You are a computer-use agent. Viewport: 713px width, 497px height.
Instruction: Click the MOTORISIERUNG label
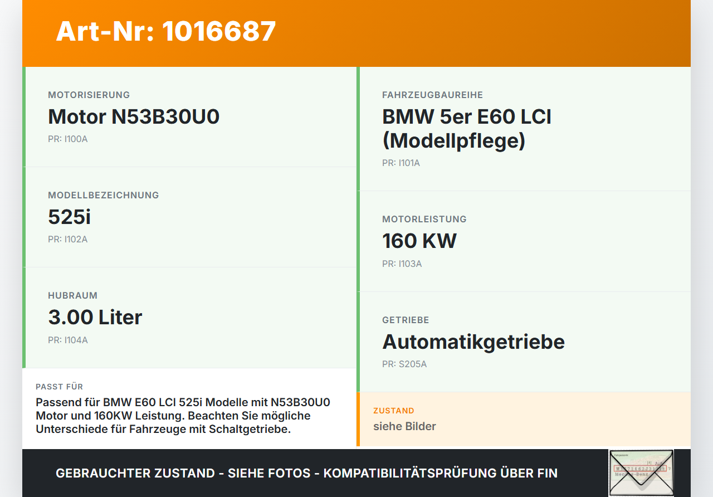[89, 95]
